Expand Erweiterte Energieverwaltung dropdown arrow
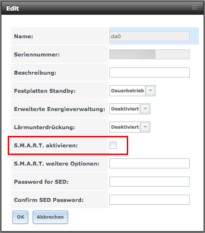This screenshot has height=233, width=205. [145, 109]
